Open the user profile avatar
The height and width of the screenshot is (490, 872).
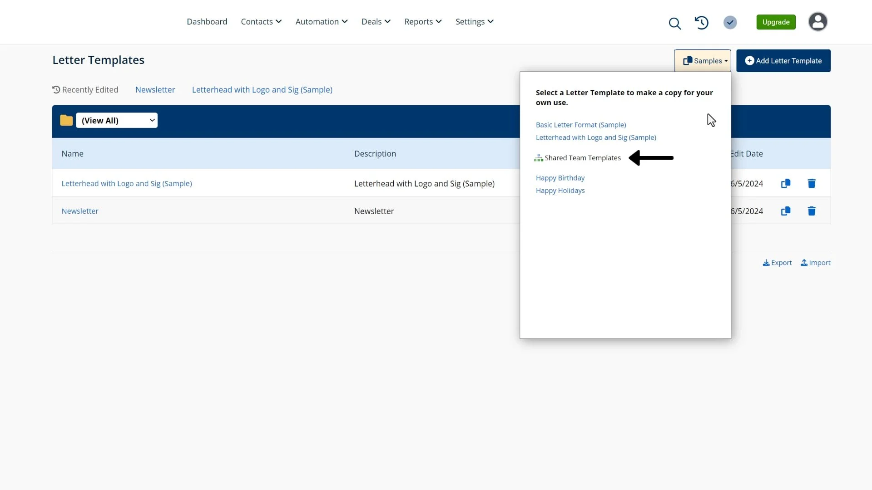pyautogui.click(x=817, y=22)
